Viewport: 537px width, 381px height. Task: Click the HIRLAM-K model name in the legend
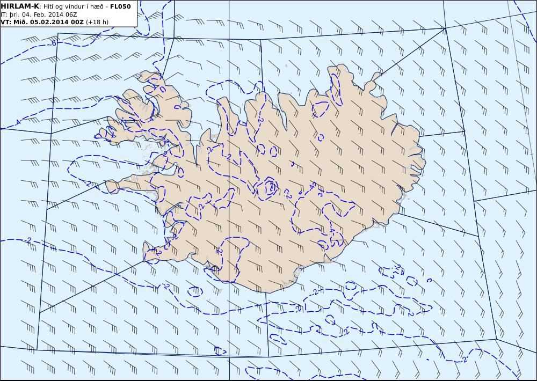coord(20,6)
